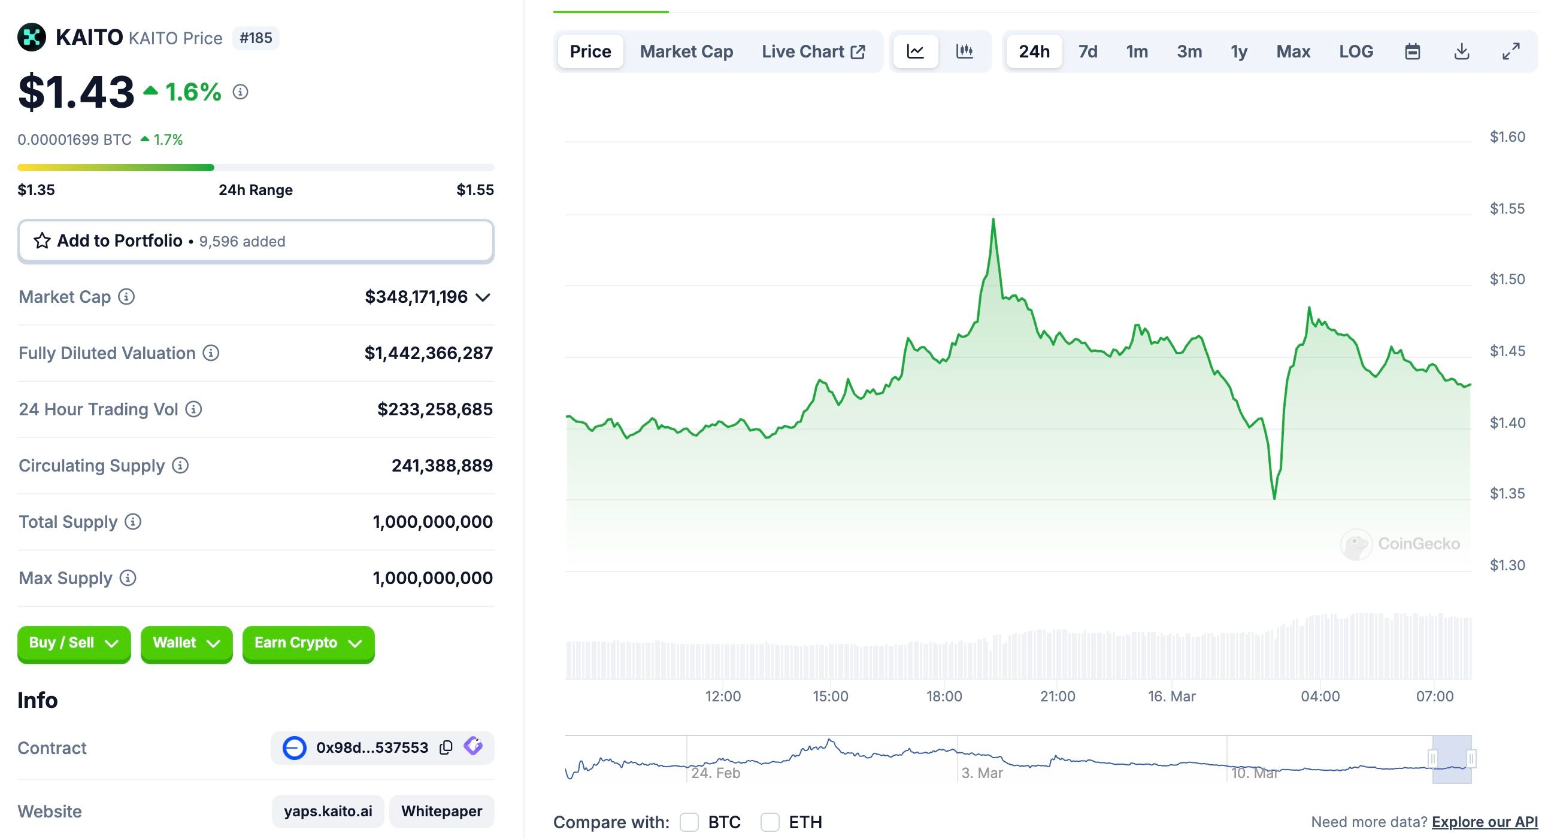
Task: Open the calendar date range picker
Action: click(x=1412, y=51)
